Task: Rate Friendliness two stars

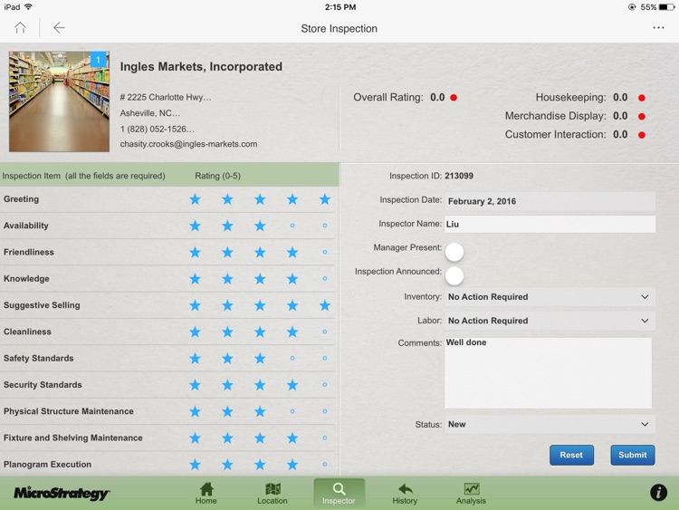Action: tap(227, 252)
